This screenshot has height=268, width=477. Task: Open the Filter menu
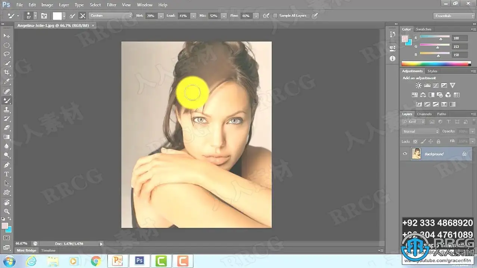112,5
